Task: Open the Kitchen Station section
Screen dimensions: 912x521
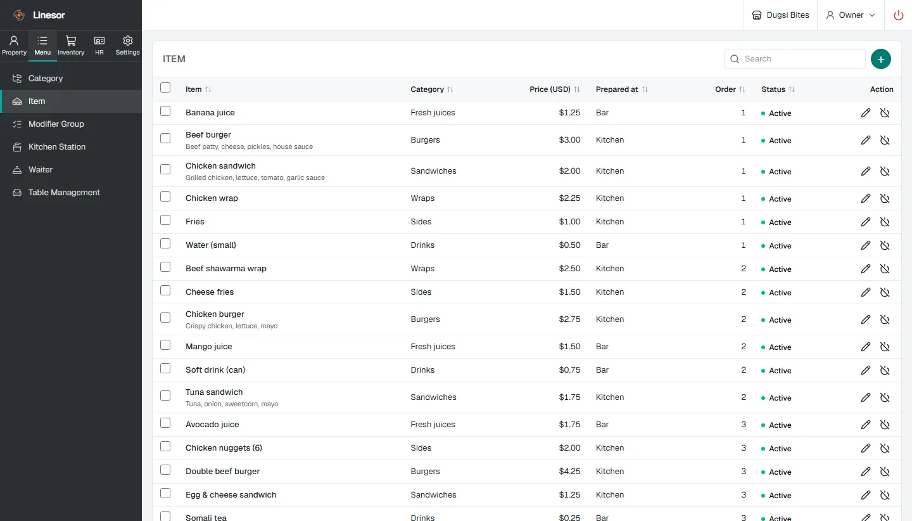Action: pyautogui.click(x=71, y=147)
